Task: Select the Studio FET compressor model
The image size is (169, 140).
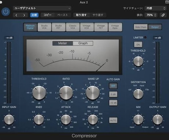Action: point(58,27)
